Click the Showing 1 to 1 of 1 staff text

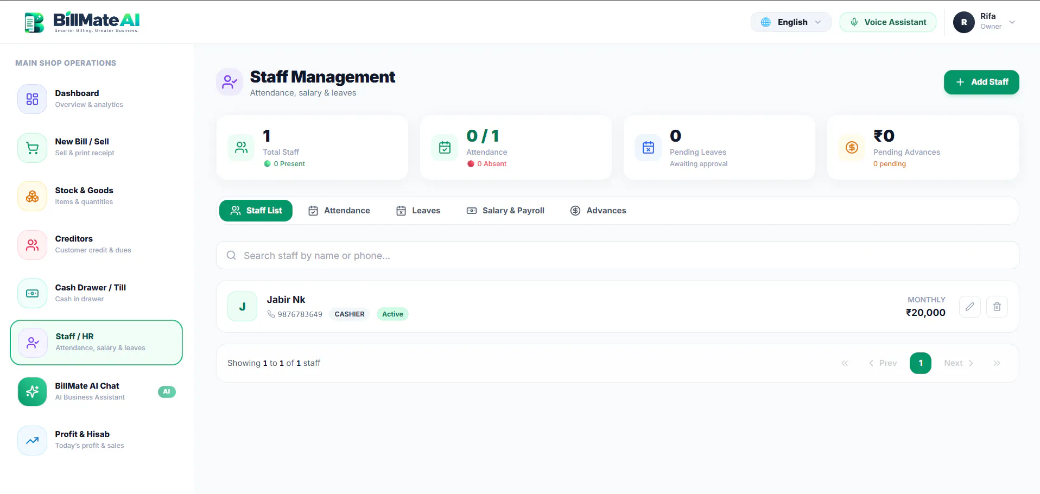[x=274, y=363]
